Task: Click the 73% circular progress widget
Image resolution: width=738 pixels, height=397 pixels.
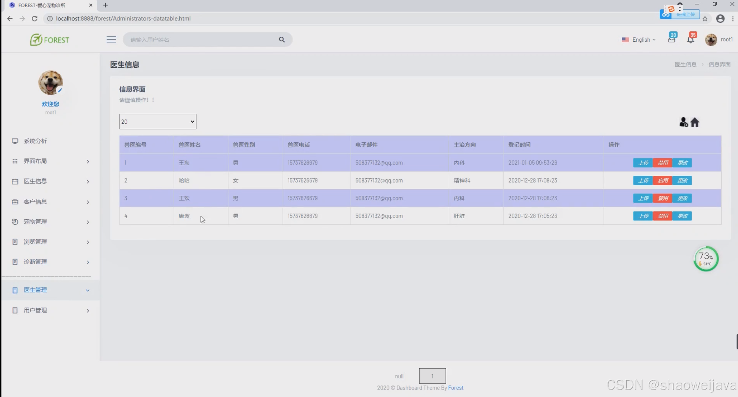Action: coord(706,259)
